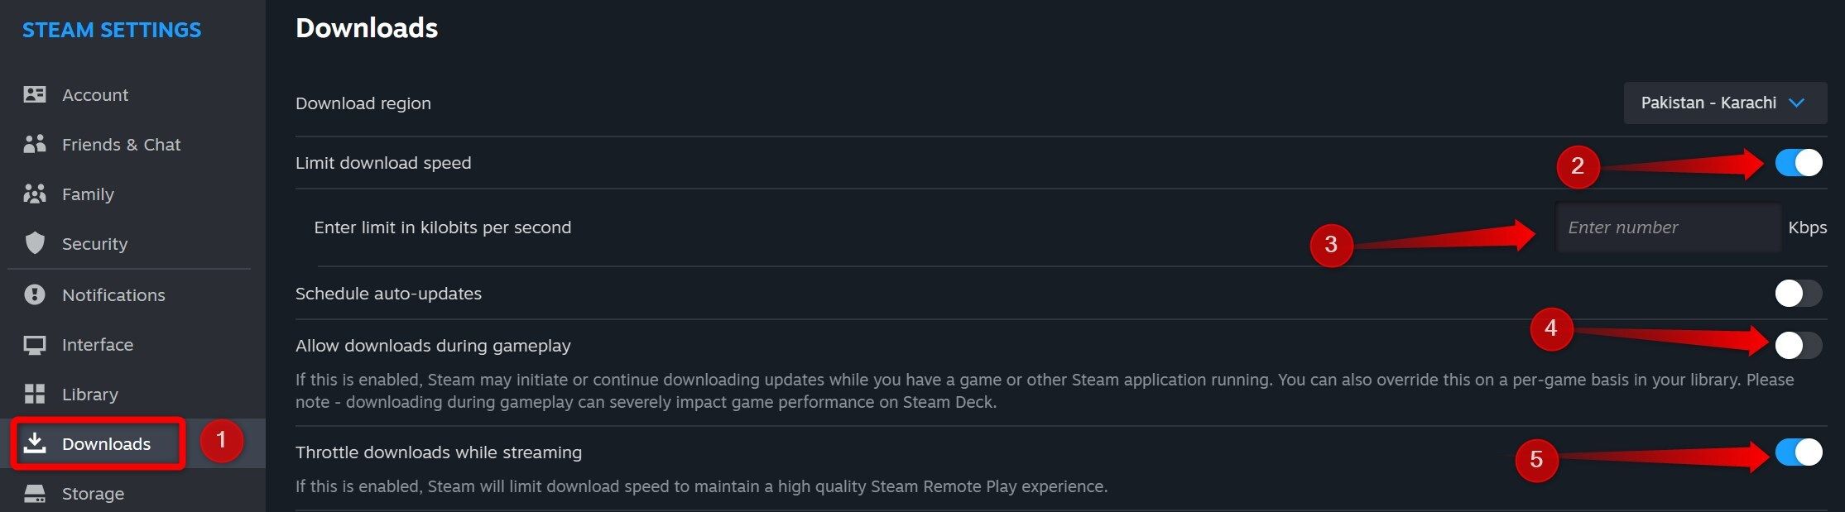
Task: Focus the Enter number Kbps field
Action: tap(1667, 227)
